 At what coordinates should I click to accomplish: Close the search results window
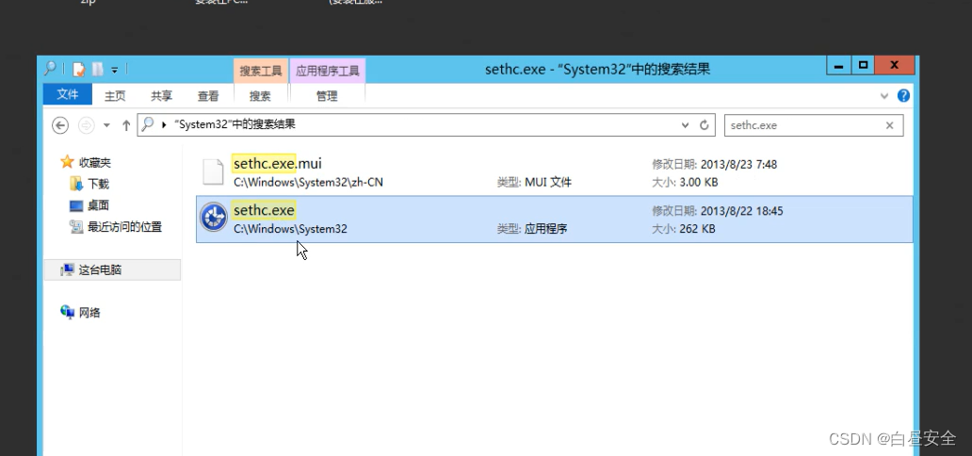pos(895,65)
